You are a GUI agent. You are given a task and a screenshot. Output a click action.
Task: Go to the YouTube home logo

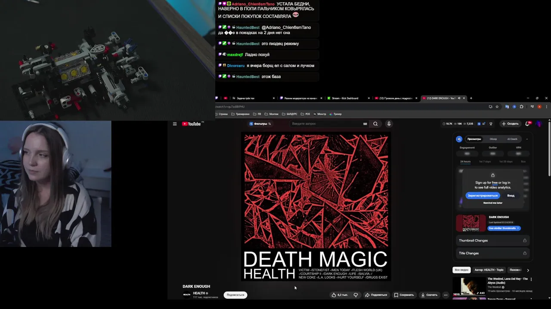point(192,124)
